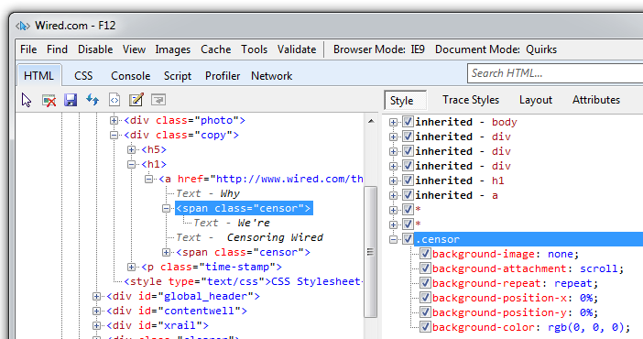Click Browser Mode: IE9 menu button
Screen dimensions: 643x339
point(379,49)
